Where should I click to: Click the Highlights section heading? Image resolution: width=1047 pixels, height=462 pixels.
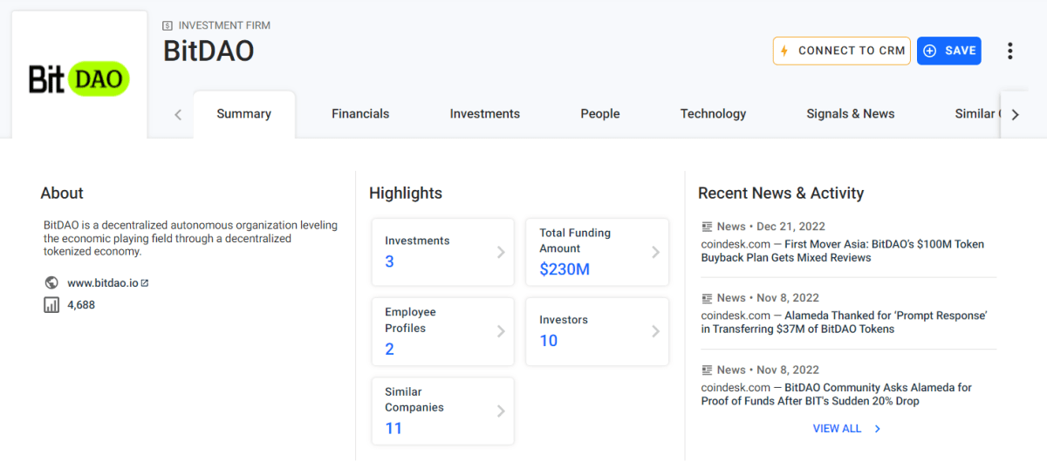pyautogui.click(x=406, y=194)
